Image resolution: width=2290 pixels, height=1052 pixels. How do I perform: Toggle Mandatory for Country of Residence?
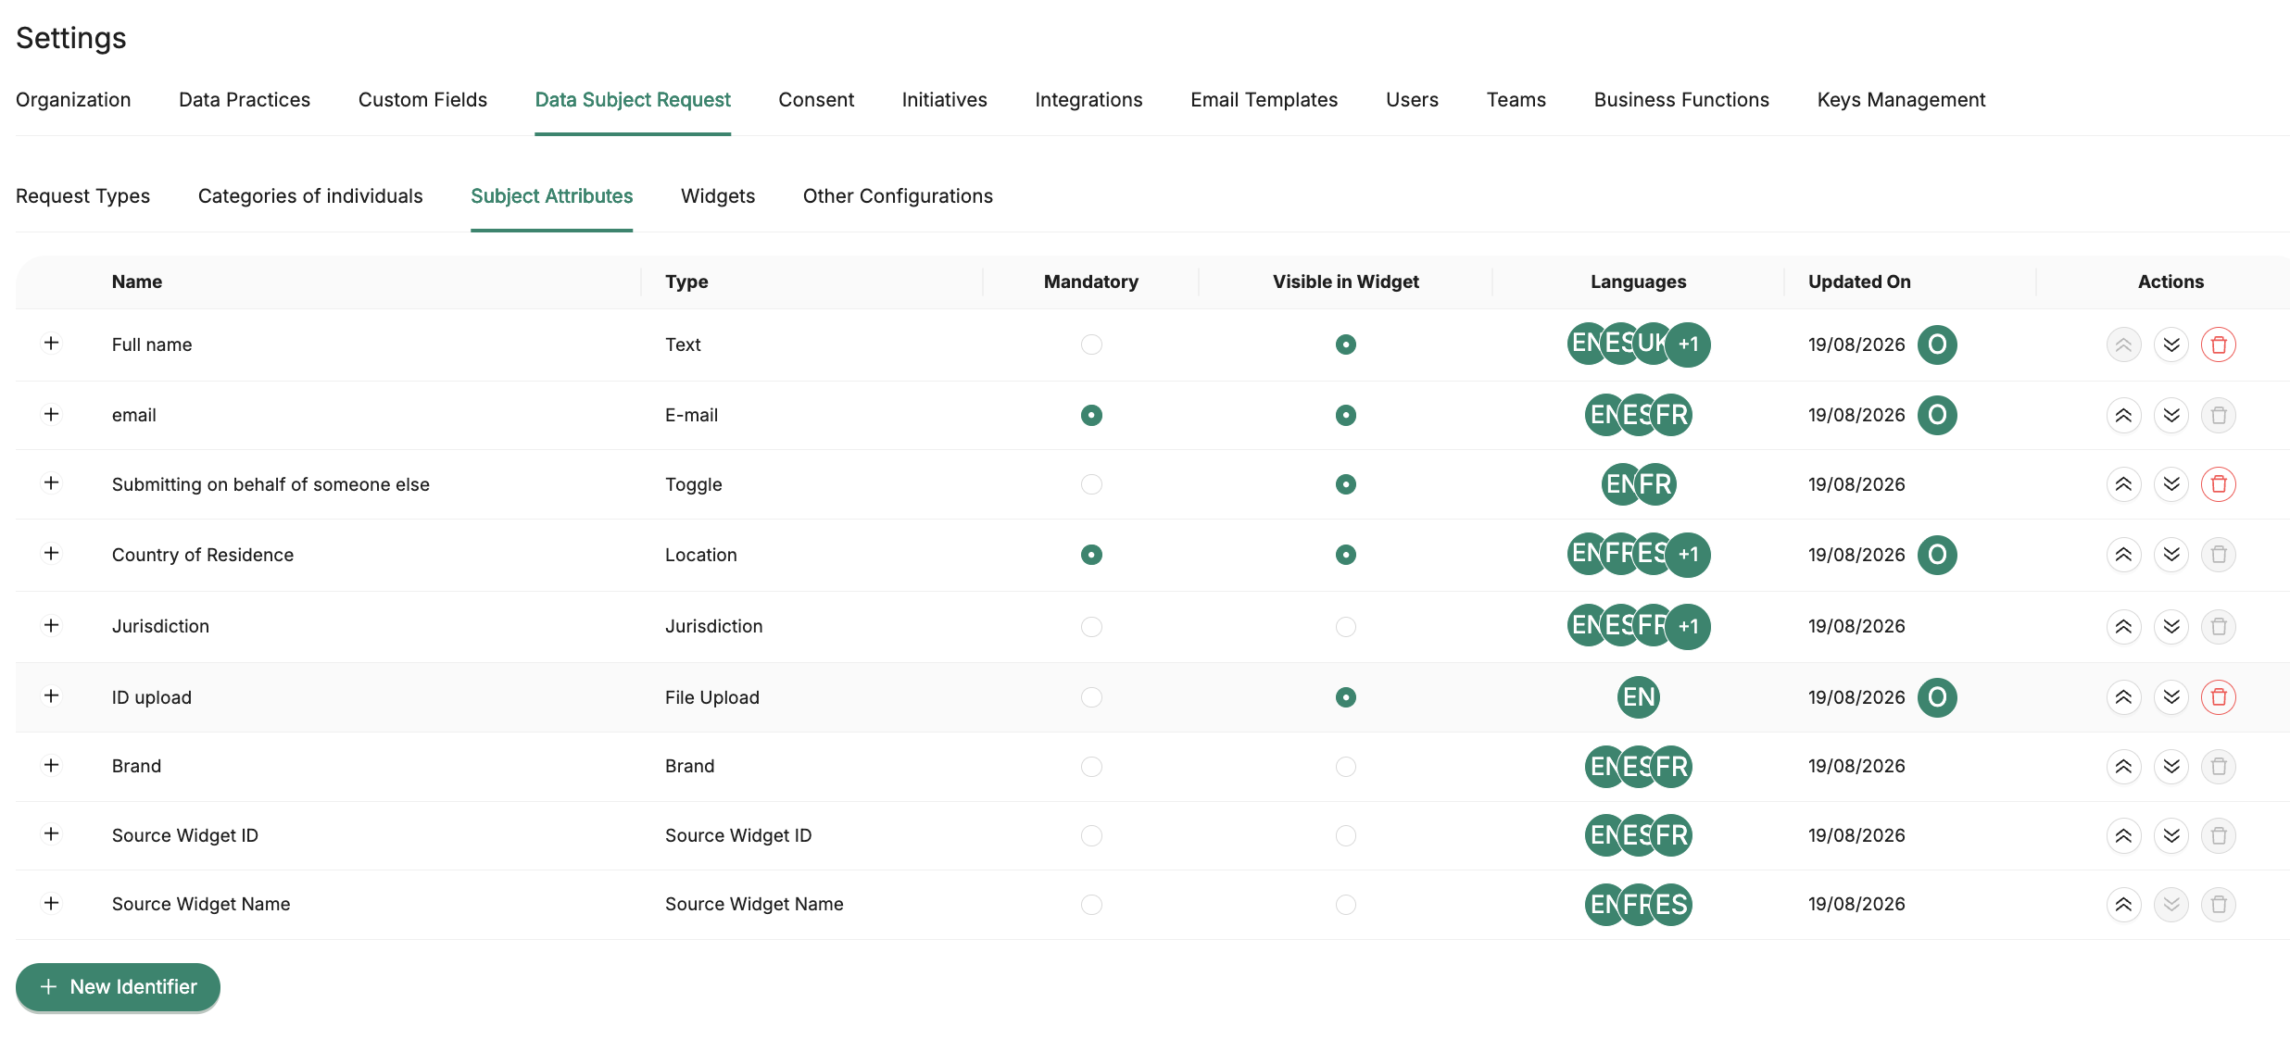(1091, 555)
